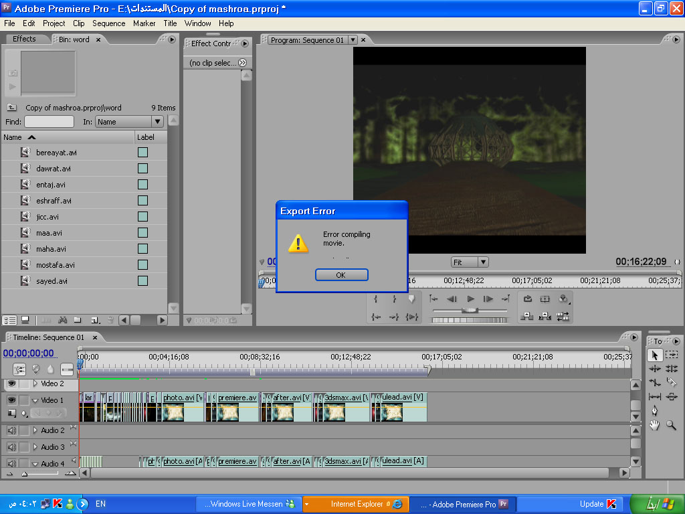This screenshot has height=514, width=685.
Task: Expand Video 2 track
Action: 35,383
